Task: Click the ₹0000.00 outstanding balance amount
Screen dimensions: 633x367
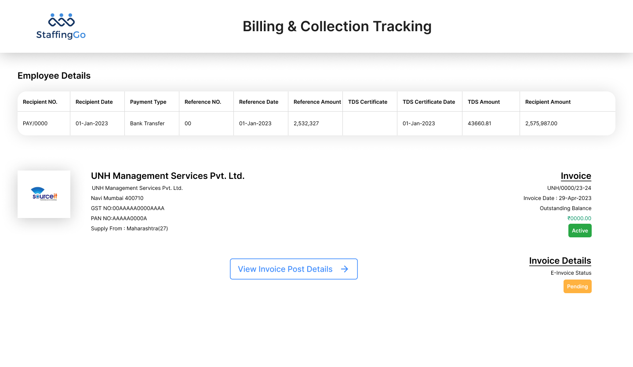Action: point(579,218)
